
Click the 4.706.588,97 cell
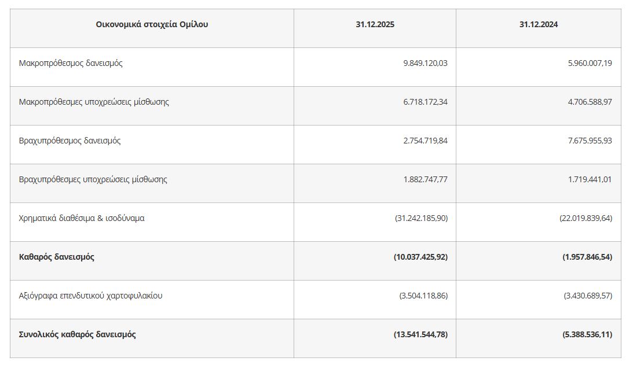point(590,102)
